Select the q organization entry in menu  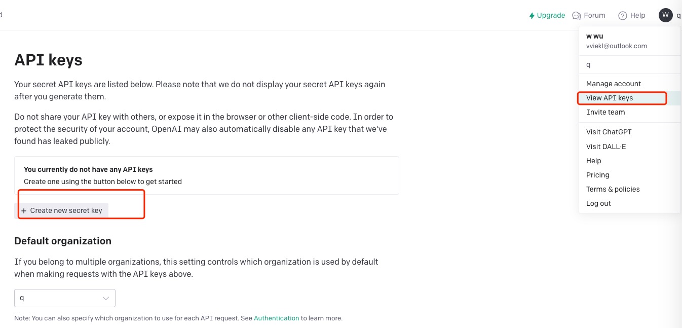tap(589, 64)
